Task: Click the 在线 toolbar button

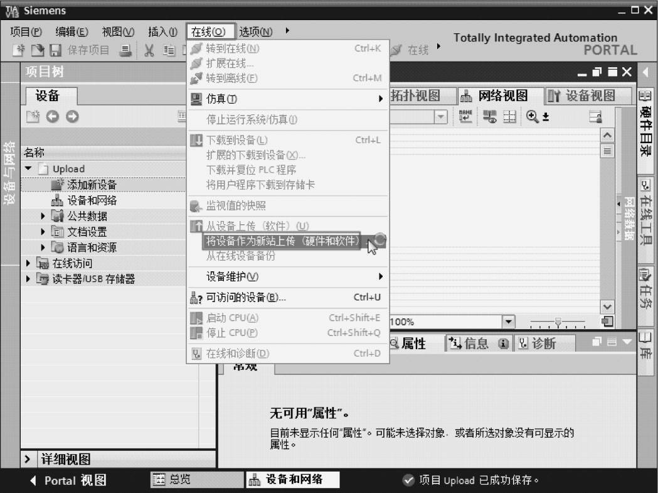Action: (x=410, y=50)
